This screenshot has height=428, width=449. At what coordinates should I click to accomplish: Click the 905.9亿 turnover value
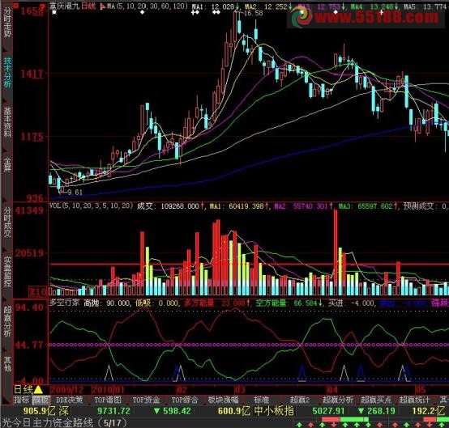click(39, 411)
